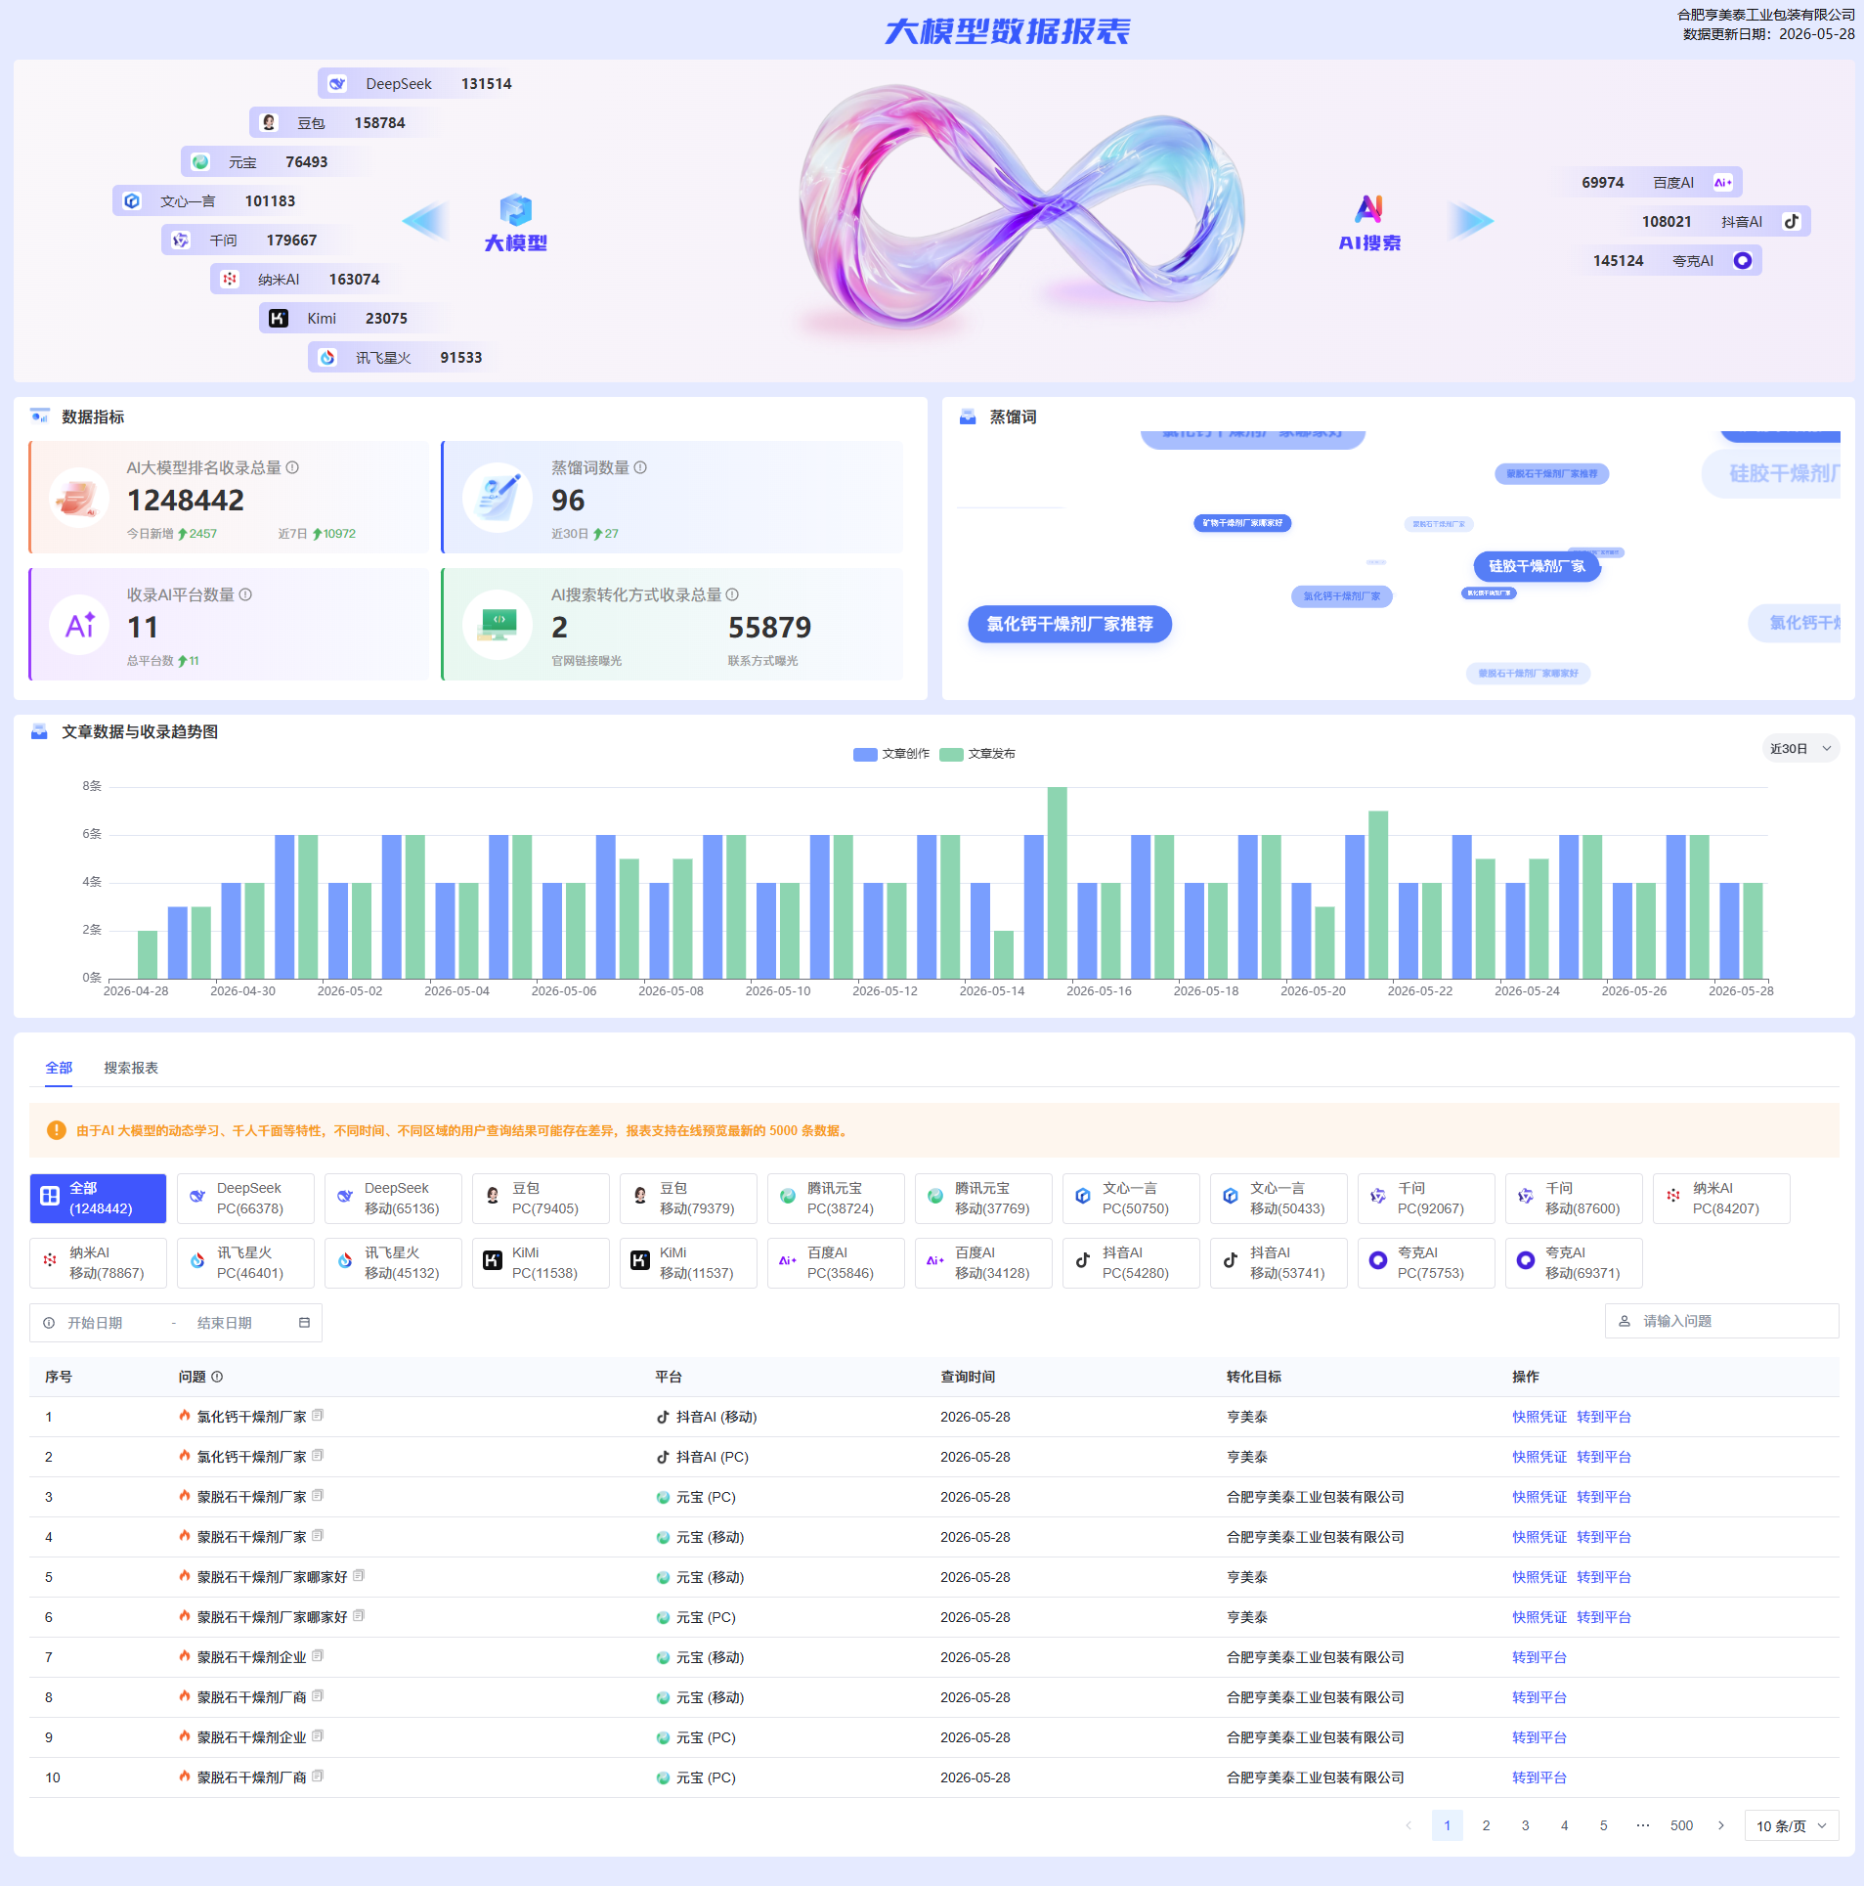Copy the question text in table row 10

pyautogui.click(x=318, y=1777)
